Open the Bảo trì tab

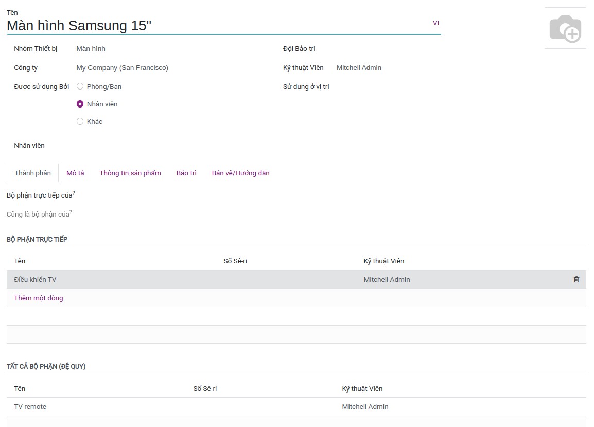pyautogui.click(x=186, y=173)
